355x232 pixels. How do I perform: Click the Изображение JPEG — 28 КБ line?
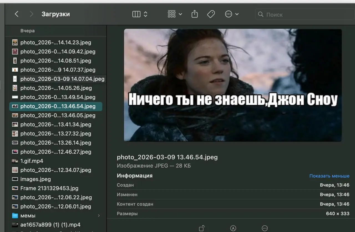click(x=154, y=166)
